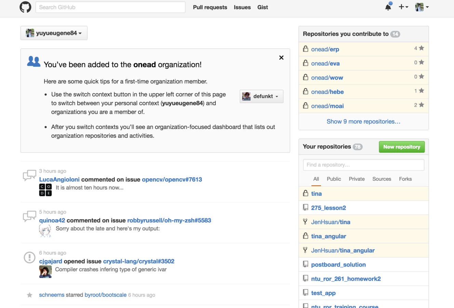Image resolution: width=454 pixels, height=308 pixels.
Task: Open issue opencv/opencv#7613
Action: click(x=172, y=179)
